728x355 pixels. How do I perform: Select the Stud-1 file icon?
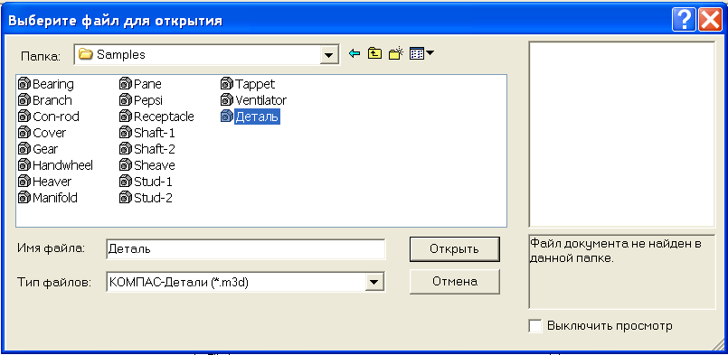[x=126, y=182]
